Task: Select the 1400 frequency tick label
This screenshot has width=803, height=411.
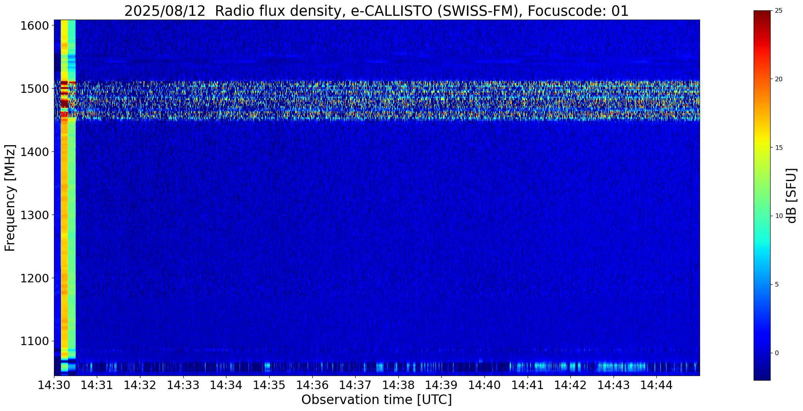Action: (34, 152)
